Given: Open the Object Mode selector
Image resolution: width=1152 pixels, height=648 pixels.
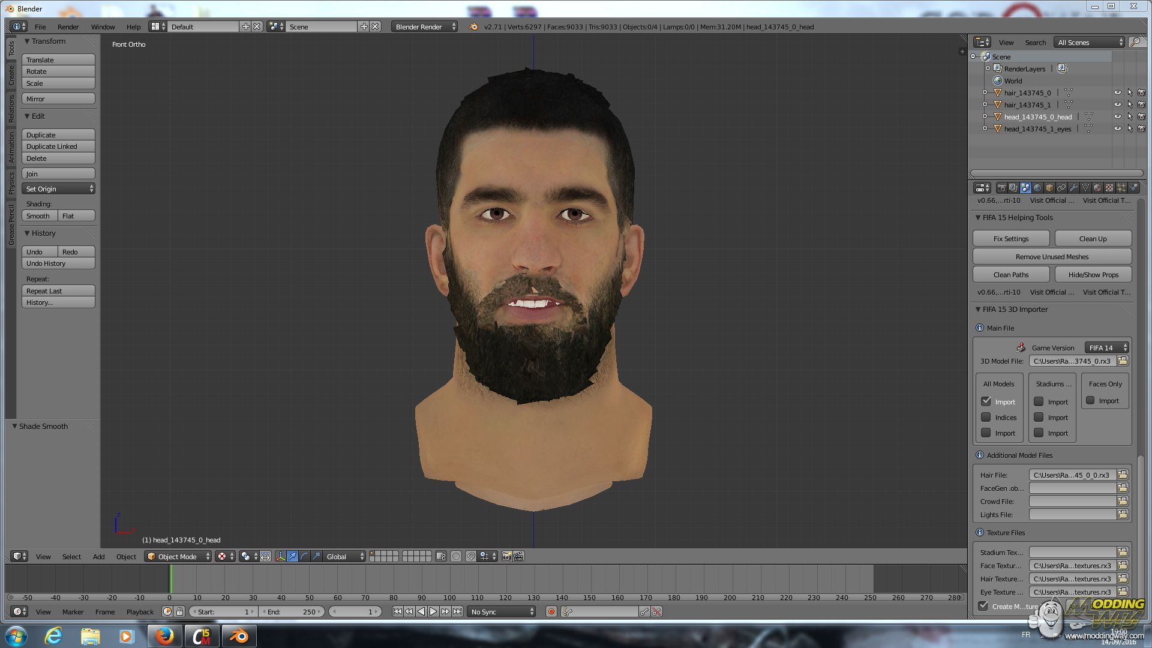Looking at the screenshot, I should point(178,557).
